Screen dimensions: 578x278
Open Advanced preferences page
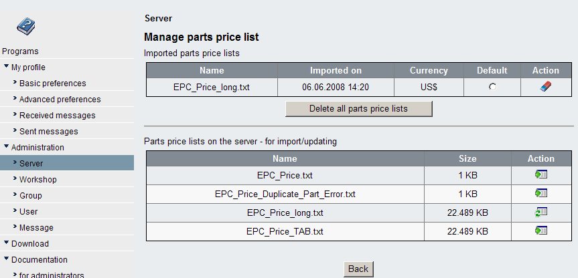coord(60,100)
